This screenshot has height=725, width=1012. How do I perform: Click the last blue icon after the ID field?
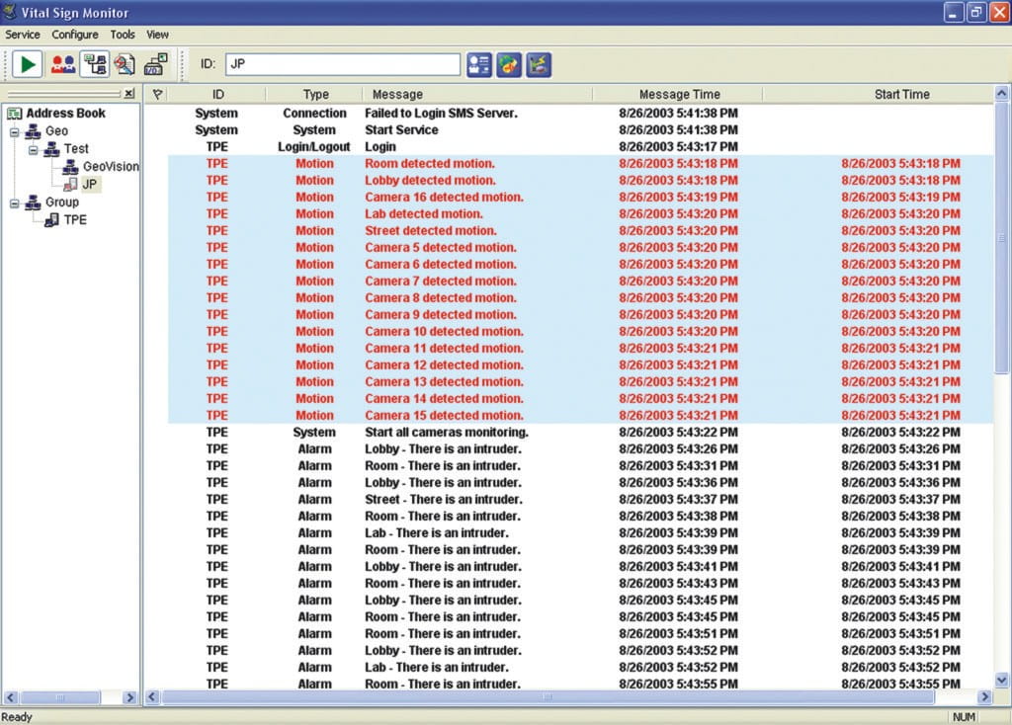(539, 64)
